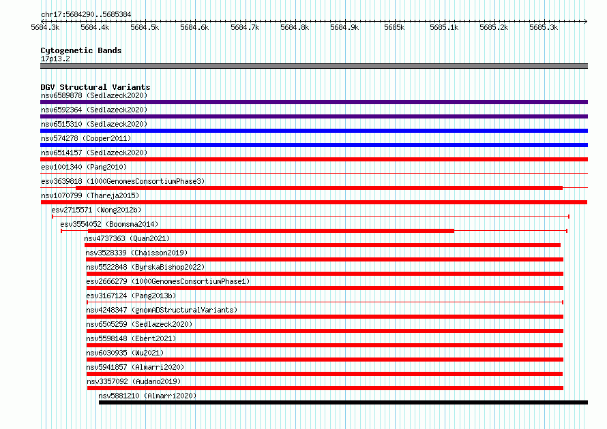Click the chr17:5684290..5685384 region label
The image size is (607, 429).
[86, 15]
